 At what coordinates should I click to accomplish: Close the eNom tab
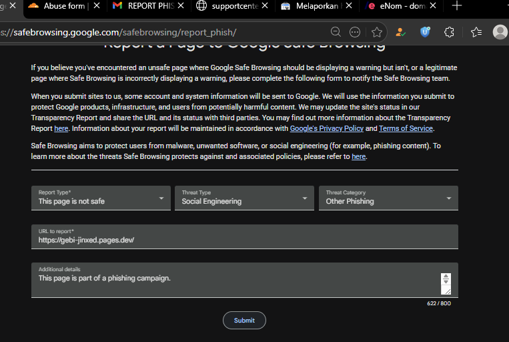coord(433,5)
